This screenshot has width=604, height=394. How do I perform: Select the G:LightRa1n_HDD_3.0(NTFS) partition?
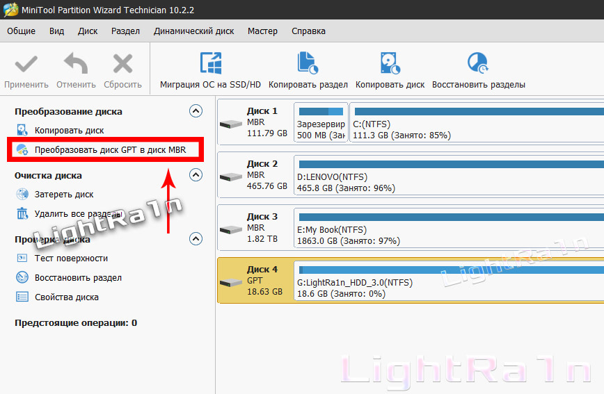coord(449,280)
